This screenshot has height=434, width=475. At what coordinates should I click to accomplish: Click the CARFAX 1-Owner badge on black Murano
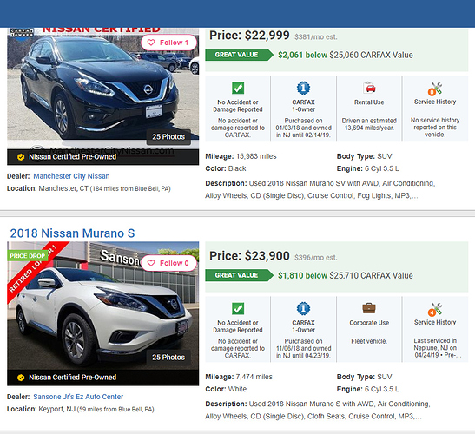click(303, 89)
